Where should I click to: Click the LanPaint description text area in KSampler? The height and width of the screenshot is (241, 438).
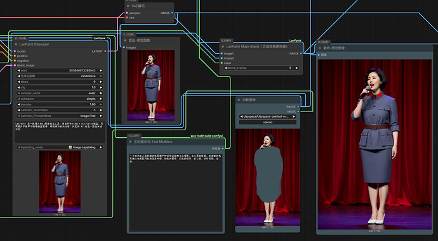60,132
